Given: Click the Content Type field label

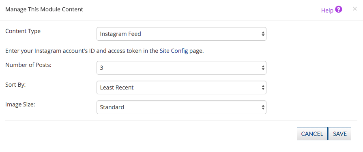Looking at the screenshot, I should [23, 31].
